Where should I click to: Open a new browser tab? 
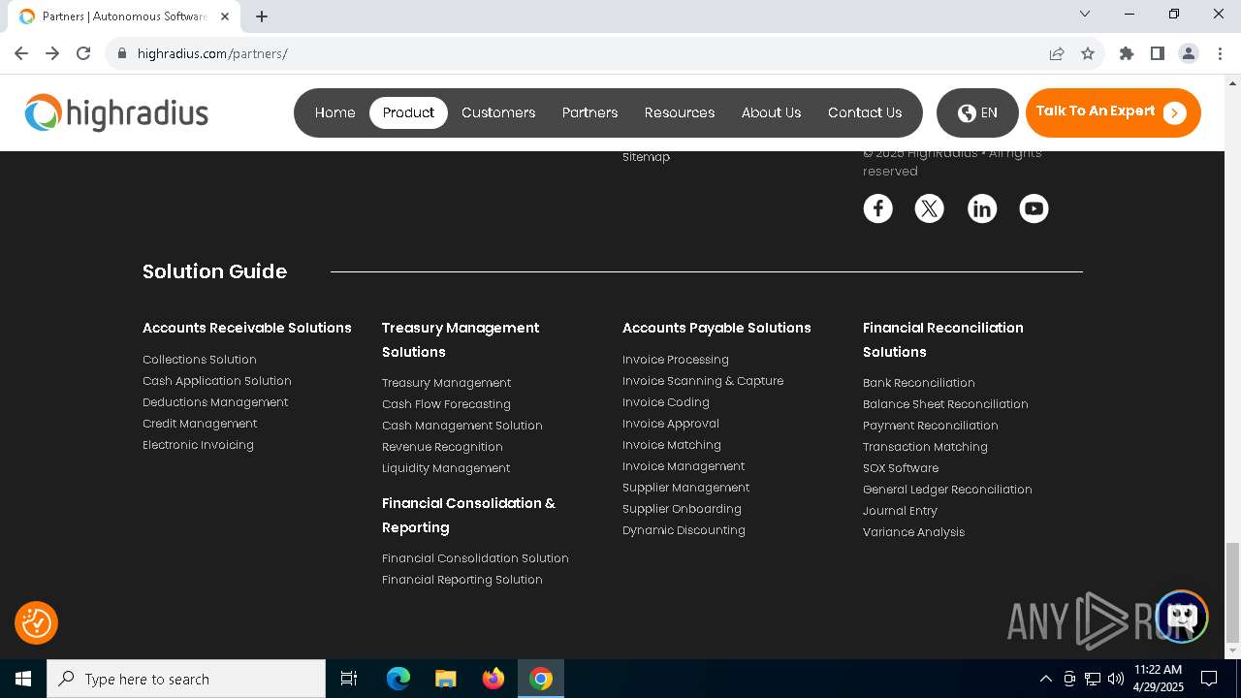pos(262,16)
